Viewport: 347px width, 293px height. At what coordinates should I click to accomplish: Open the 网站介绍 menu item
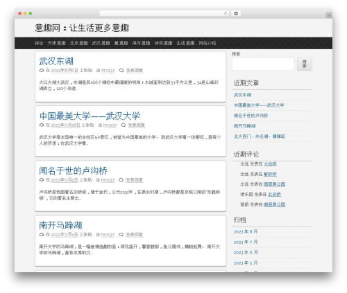(x=208, y=43)
